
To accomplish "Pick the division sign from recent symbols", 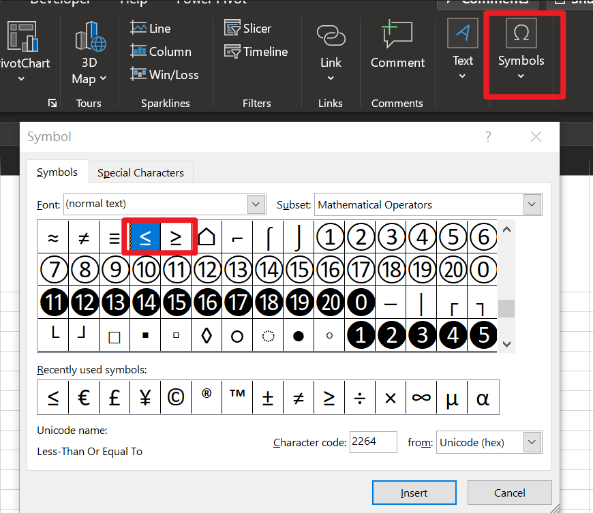I will point(360,397).
